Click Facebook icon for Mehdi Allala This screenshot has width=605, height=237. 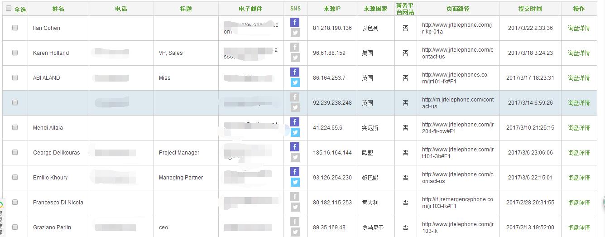pyautogui.click(x=295, y=122)
